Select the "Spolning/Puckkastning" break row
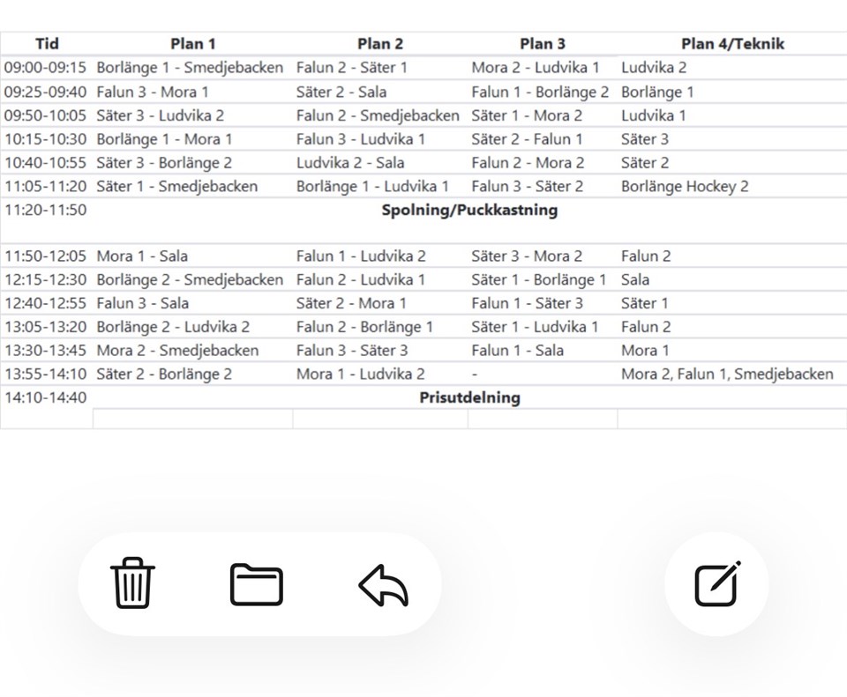The image size is (847, 697). [469, 210]
